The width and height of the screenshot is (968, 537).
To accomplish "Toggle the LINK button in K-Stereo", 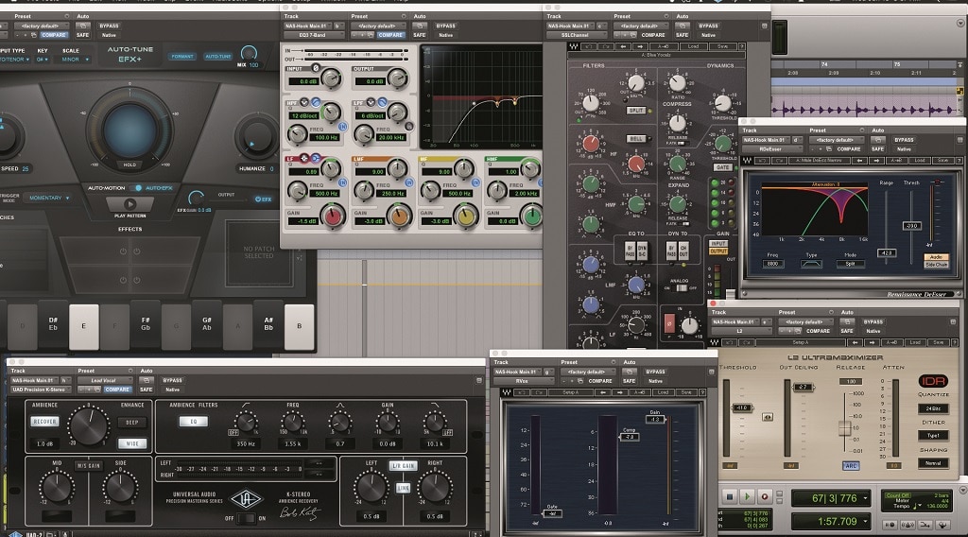I will [x=403, y=488].
